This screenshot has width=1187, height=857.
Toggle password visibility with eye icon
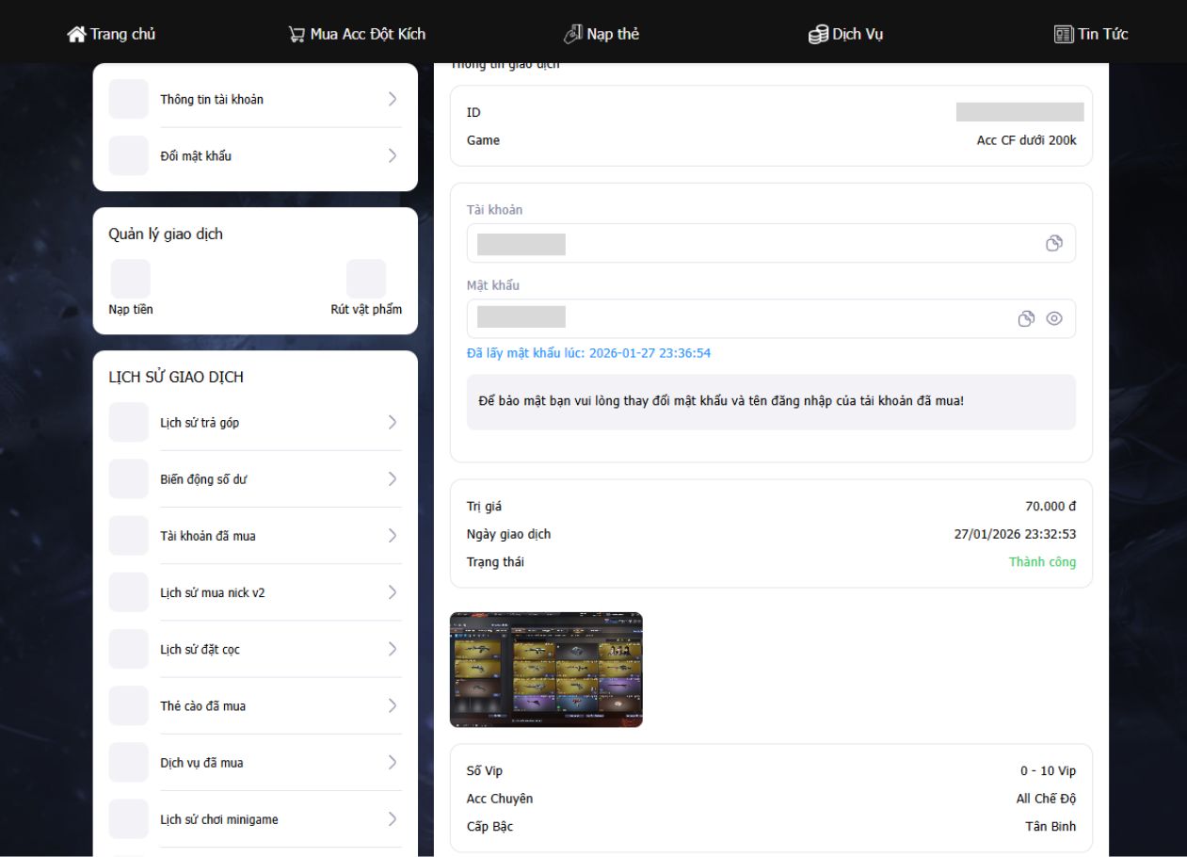(1054, 318)
